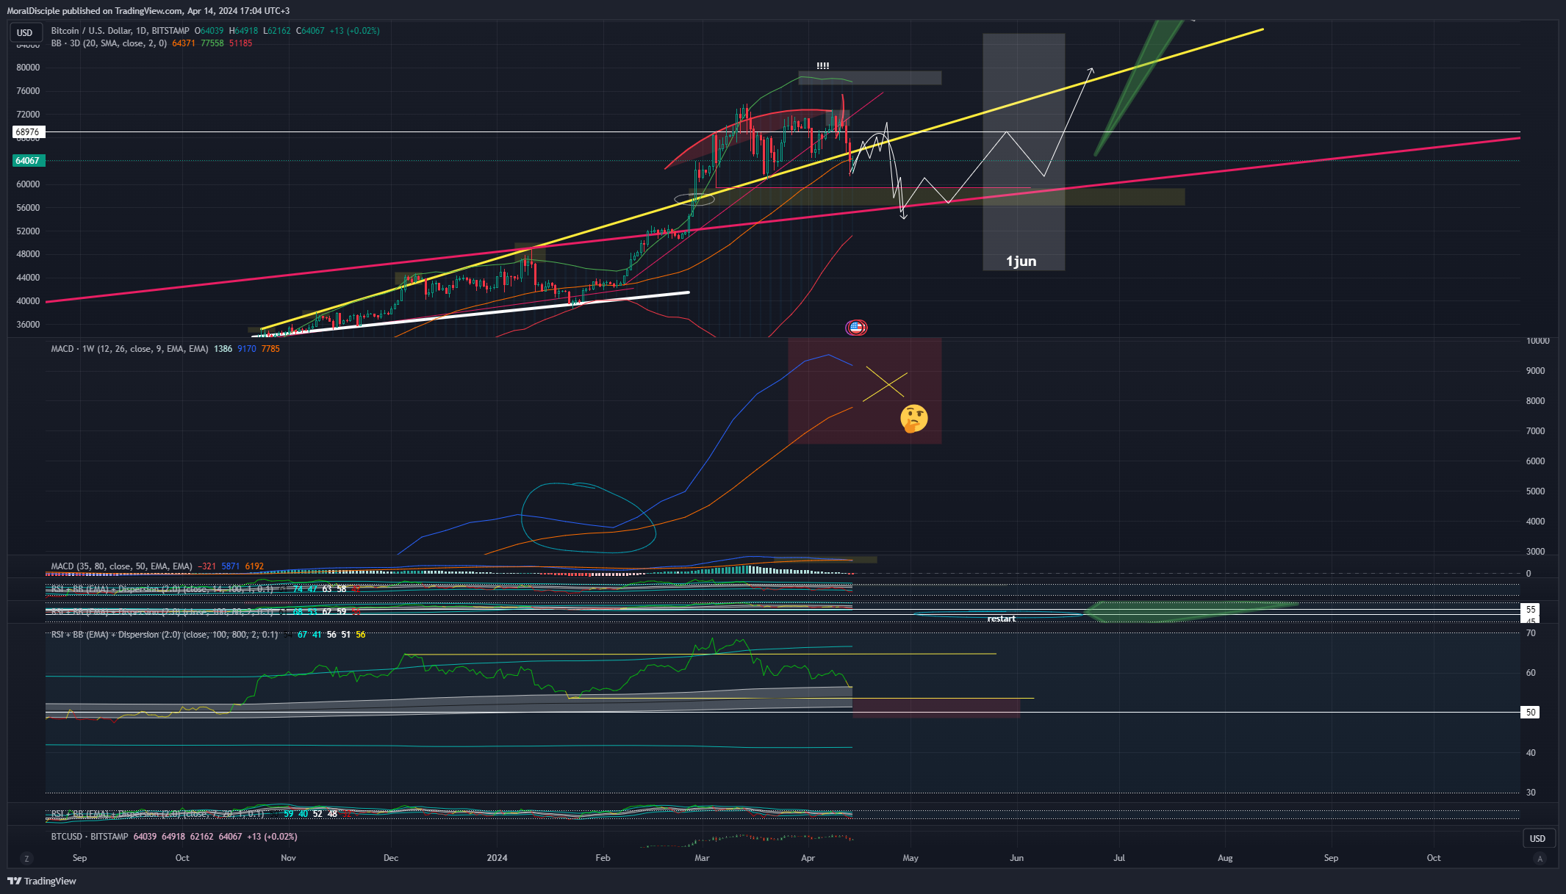Click the 'Jun' label on time axis
Image resolution: width=1566 pixels, height=894 pixels.
pos(1016,858)
